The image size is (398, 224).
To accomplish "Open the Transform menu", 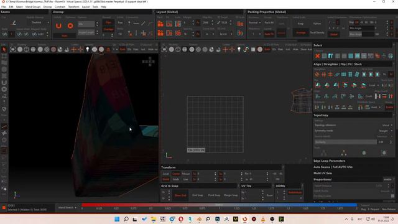I will (73, 7).
